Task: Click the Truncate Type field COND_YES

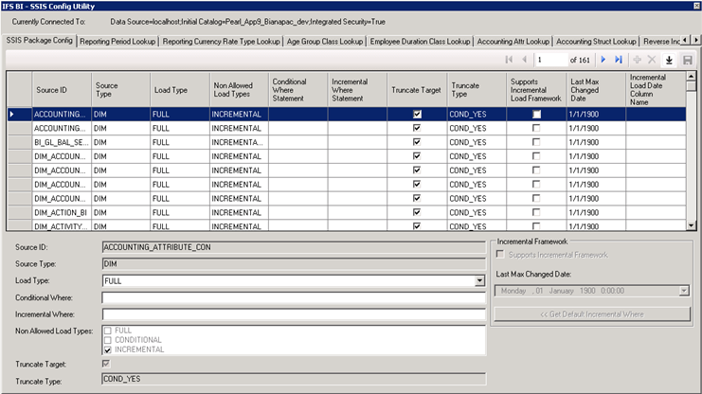Action: (x=294, y=379)
